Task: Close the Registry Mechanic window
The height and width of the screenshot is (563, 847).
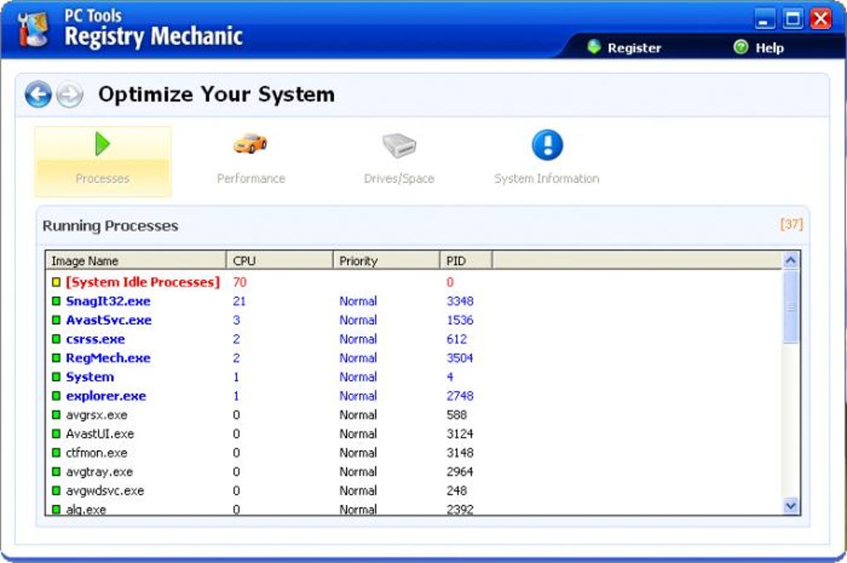Action: [820, 19]
